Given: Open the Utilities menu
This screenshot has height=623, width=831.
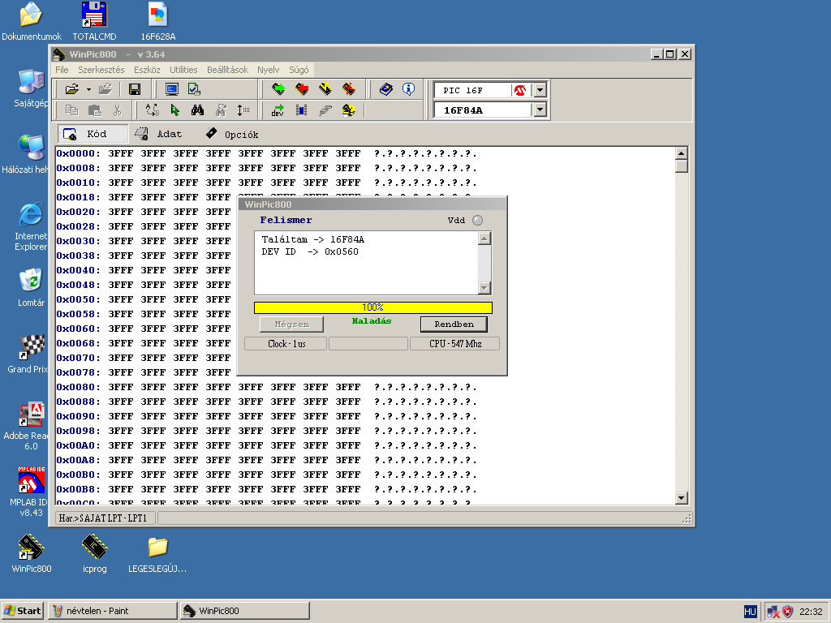Looking at the screenshot, I should (x=183, y=70).
